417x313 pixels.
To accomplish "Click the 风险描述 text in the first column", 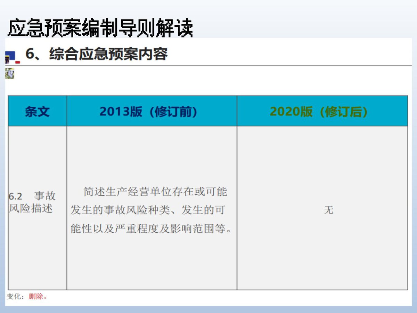I will (x=31, y=209).
